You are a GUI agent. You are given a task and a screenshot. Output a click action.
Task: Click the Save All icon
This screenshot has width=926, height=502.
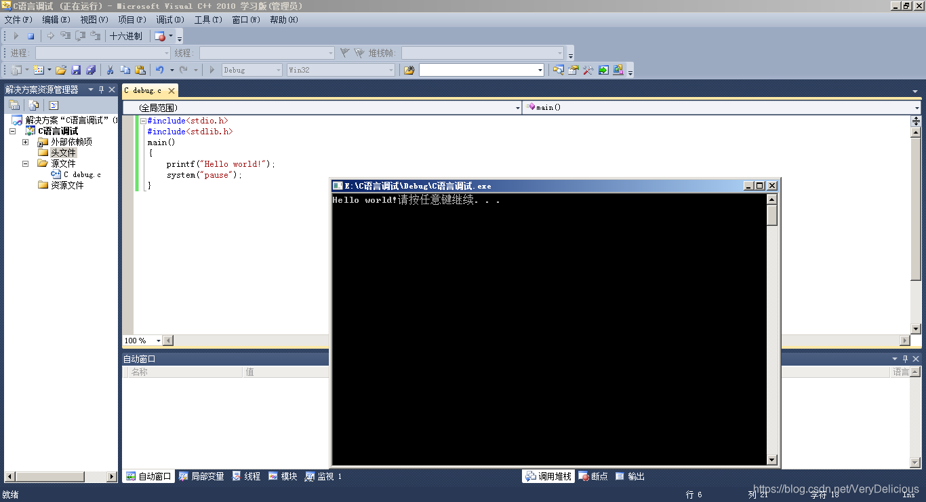click(x=91, y=70)
